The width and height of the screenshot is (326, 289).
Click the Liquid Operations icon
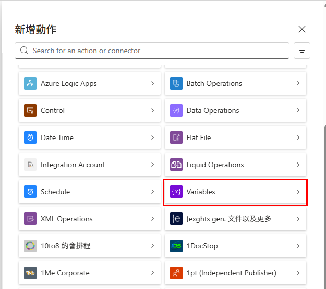pos(176,165)
